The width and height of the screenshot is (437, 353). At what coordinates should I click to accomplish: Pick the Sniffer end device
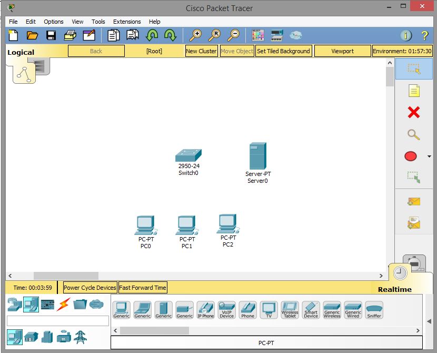pyautogui.click(x=374, y=310)
